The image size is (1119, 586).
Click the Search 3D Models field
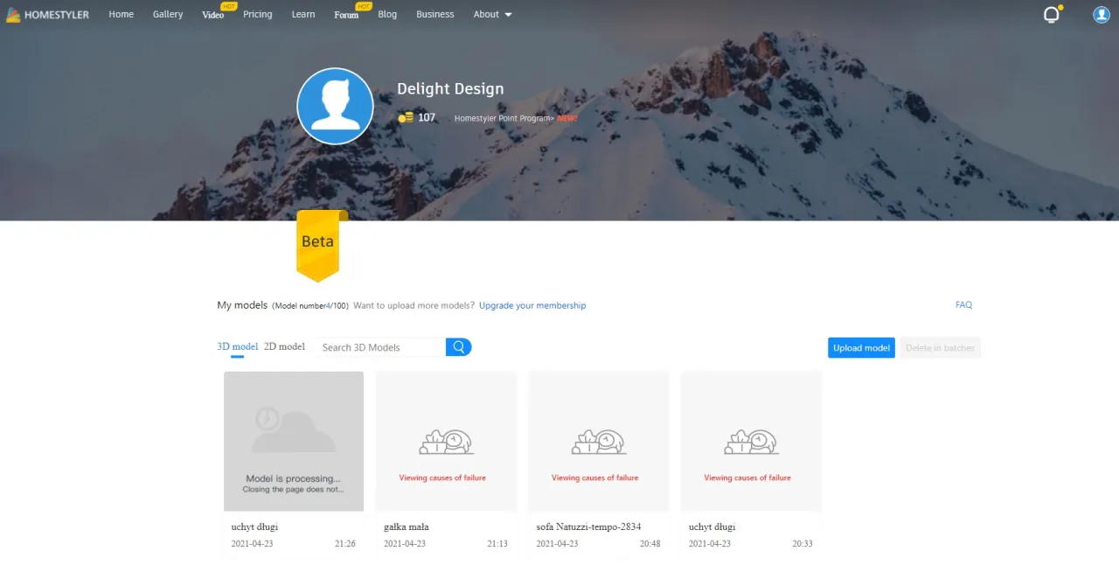coord(381,347)
